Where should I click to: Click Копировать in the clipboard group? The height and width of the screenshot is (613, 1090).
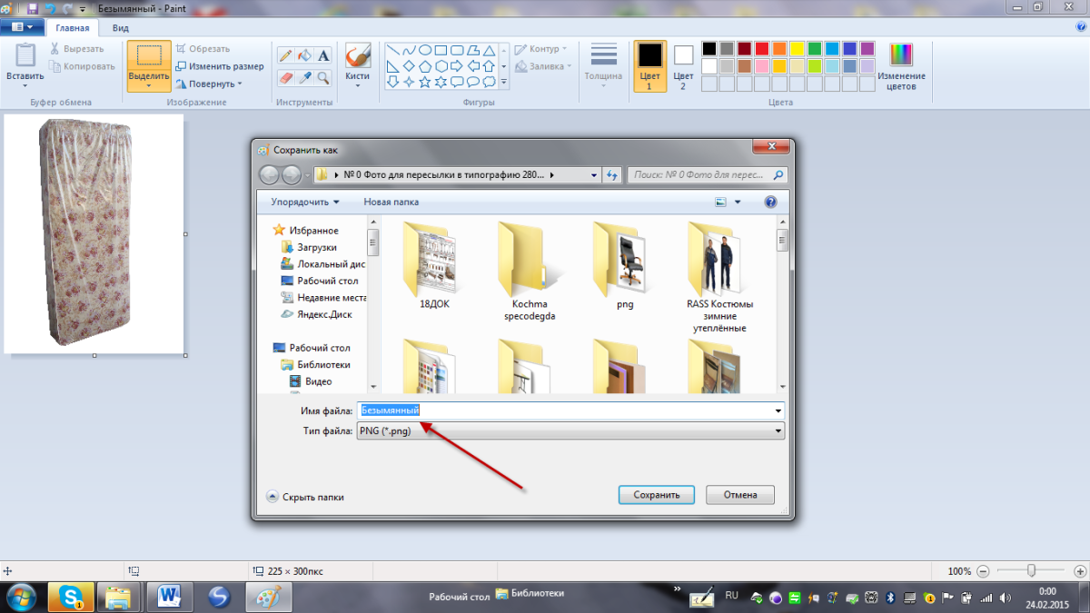click(x=82, y=66)
